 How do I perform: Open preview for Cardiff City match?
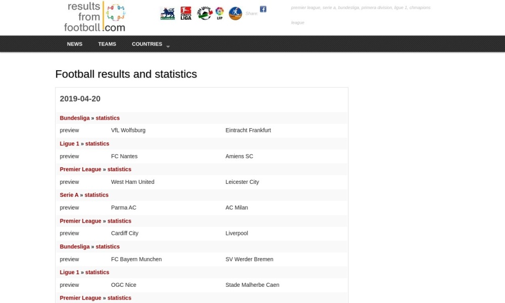(69, 233)
